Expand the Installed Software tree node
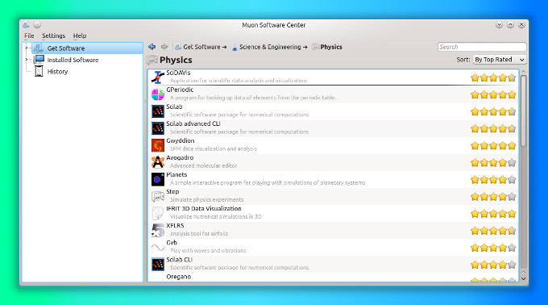548x305 pixels. [27, 60]
